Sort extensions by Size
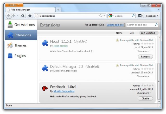This screenshot has height=114, width=166. (132, 33)
